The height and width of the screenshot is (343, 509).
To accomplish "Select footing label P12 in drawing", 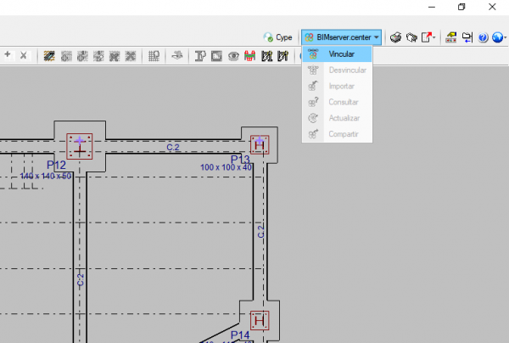I will [x=56, y=165].
